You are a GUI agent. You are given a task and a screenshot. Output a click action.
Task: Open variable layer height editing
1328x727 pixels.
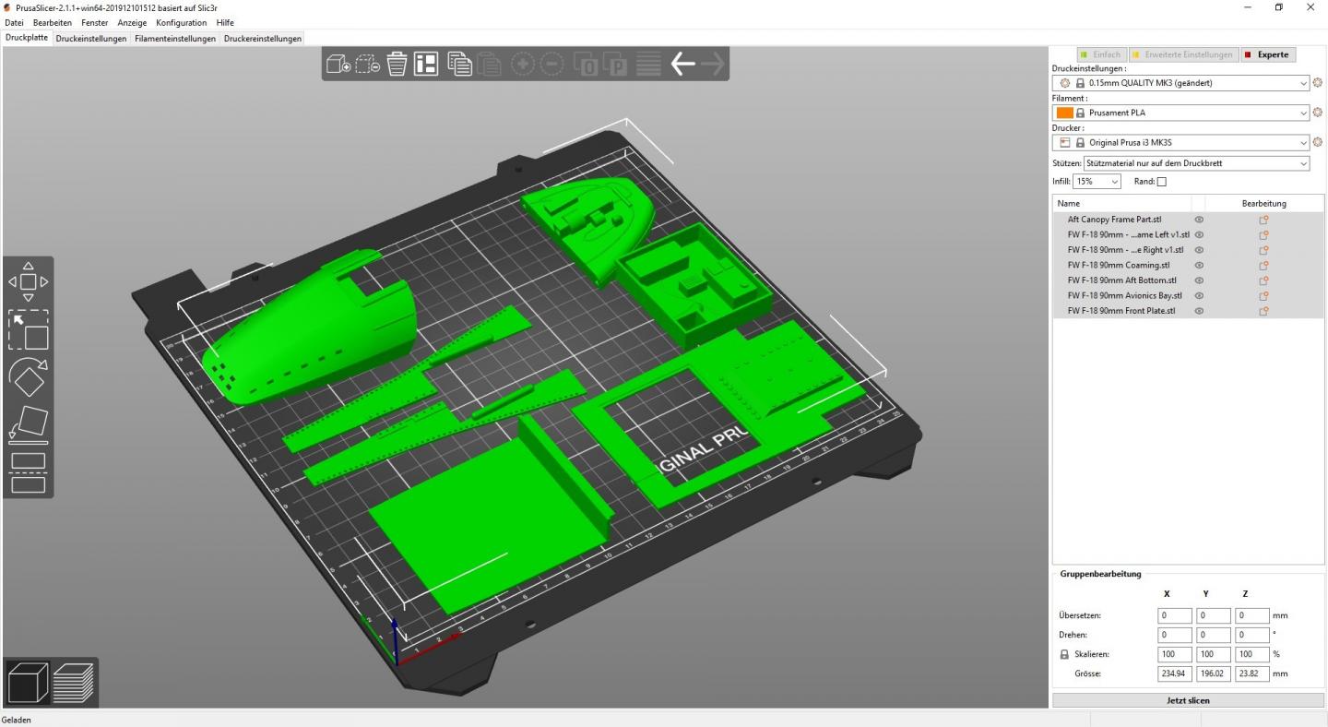point(649,64)
